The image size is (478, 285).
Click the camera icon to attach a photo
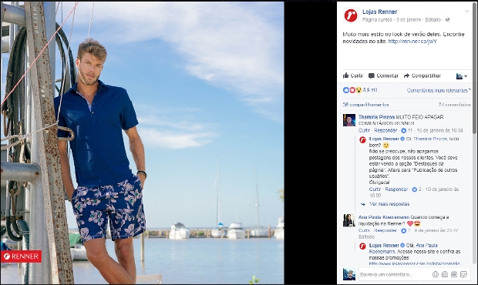(x=445, y=274)
